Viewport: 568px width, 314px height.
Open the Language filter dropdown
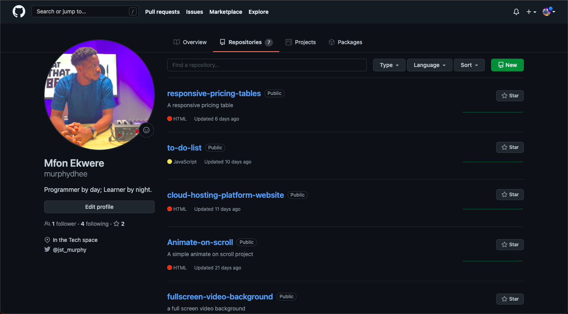pyautogui.click(x=429, y=65)
